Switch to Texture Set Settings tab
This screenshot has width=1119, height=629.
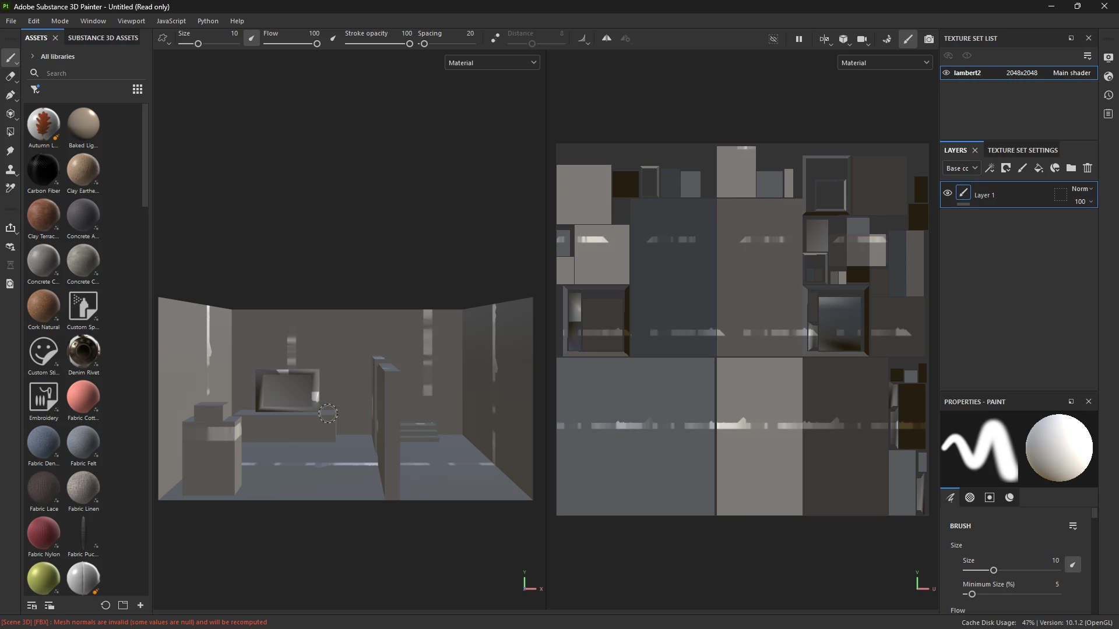tap(1022, 150)
